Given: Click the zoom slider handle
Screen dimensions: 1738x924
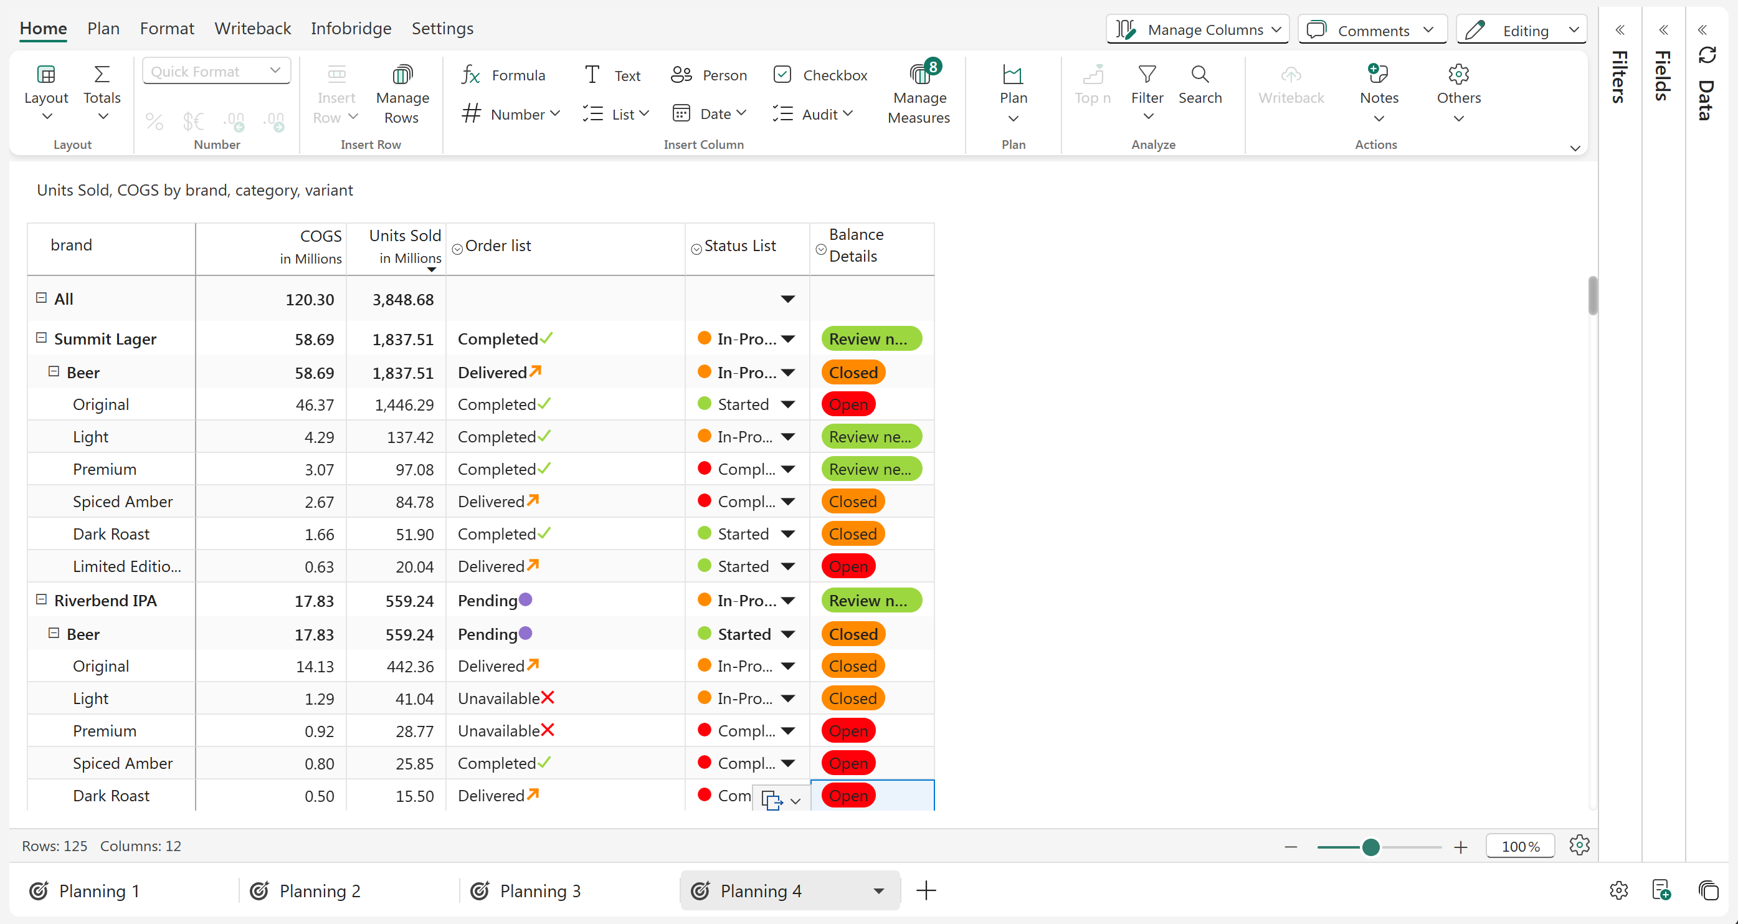Looking at the screenshot, I should [1370, 847].
